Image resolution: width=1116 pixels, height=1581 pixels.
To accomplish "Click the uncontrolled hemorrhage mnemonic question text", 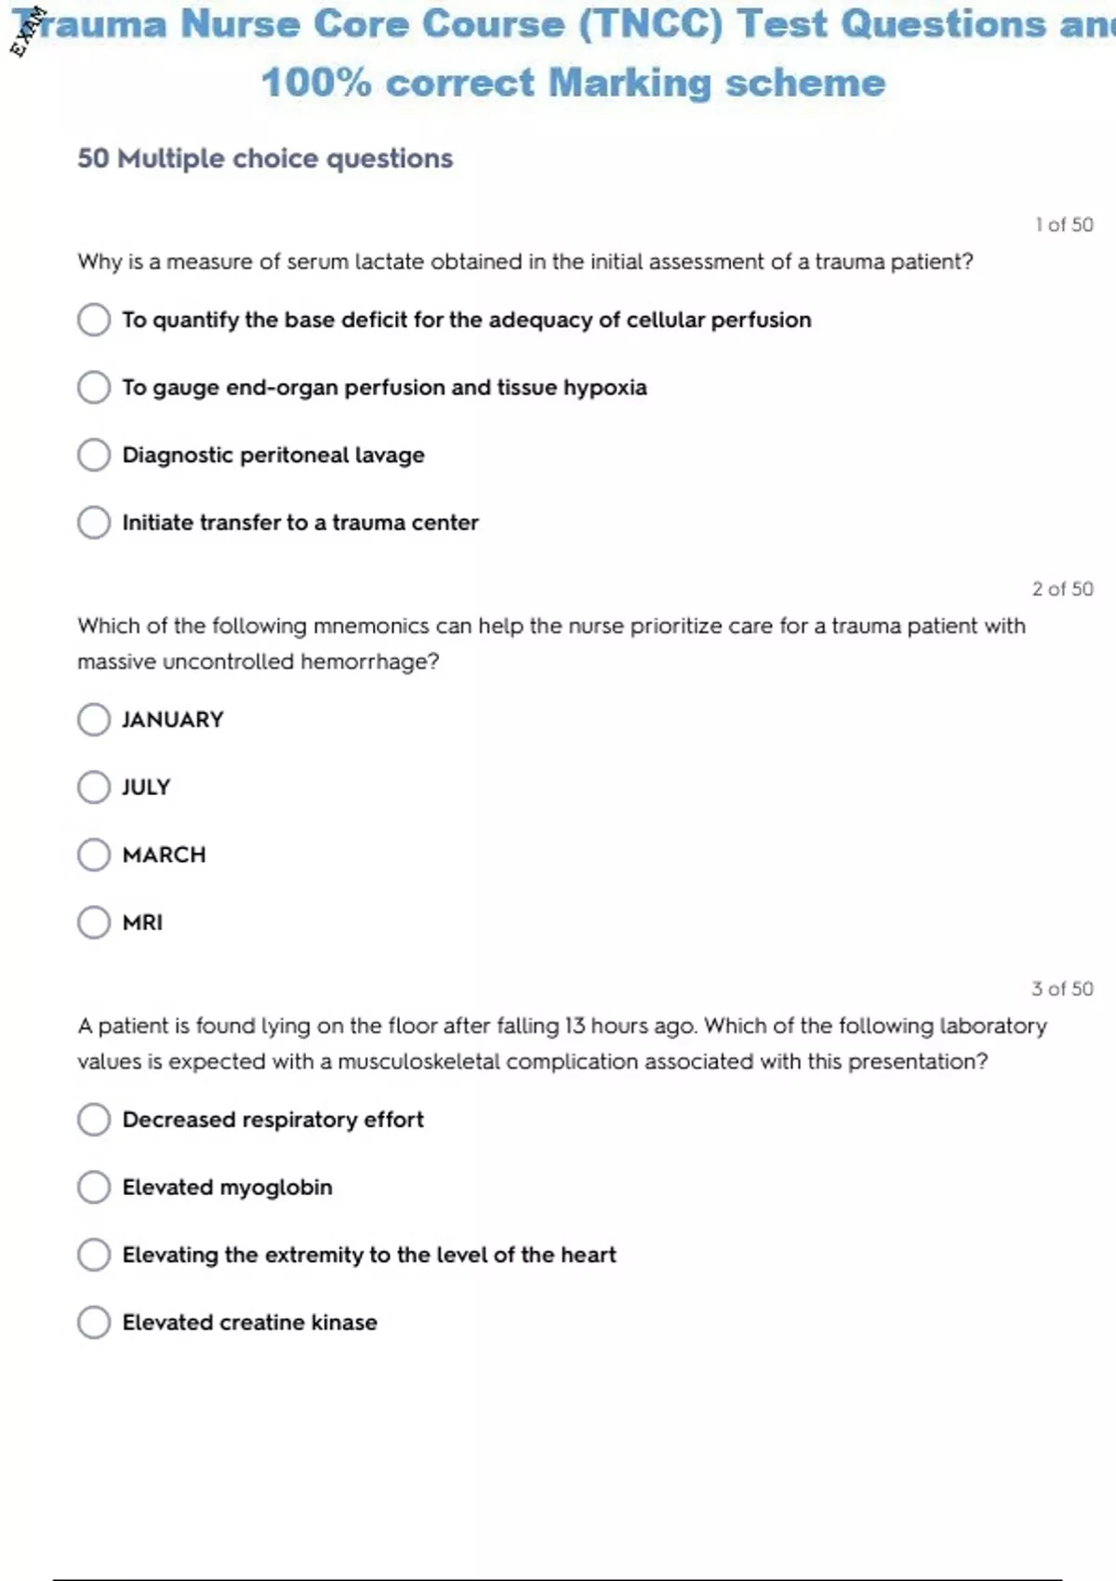I will 551,644.
